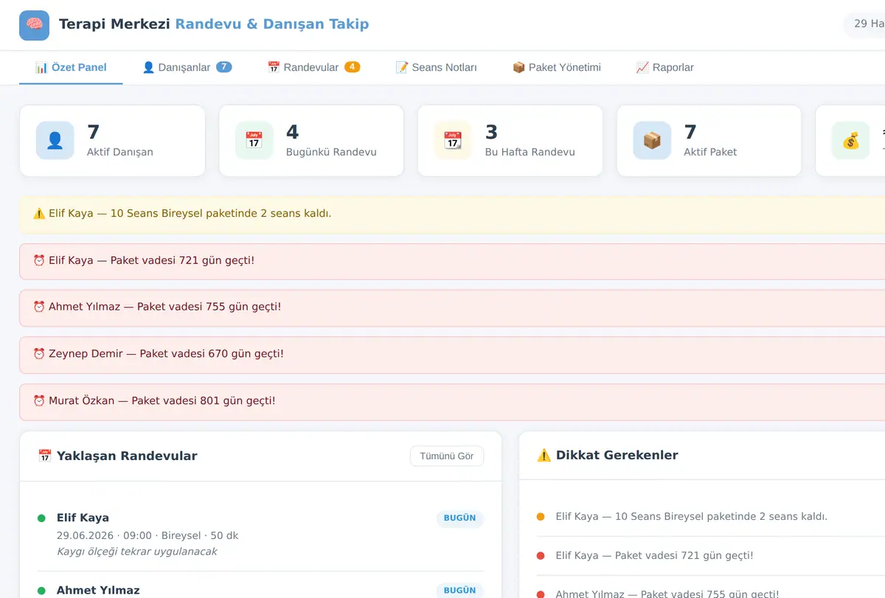Click orange dot beside '2 seans kaldı' list item

tap(541, 517)
